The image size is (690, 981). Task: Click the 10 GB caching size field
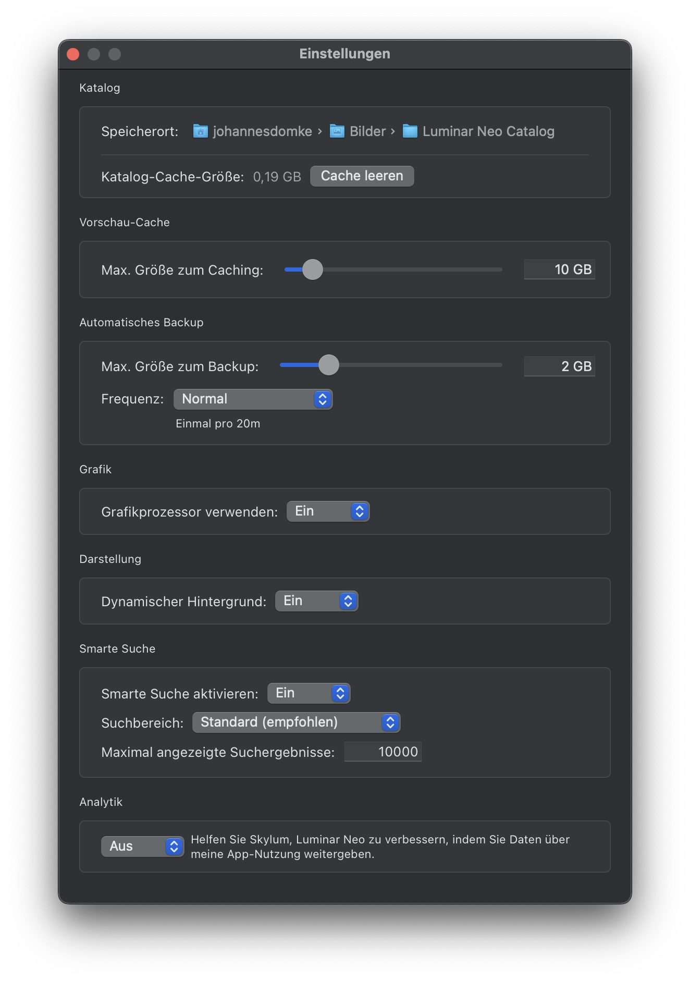point(559,269)
